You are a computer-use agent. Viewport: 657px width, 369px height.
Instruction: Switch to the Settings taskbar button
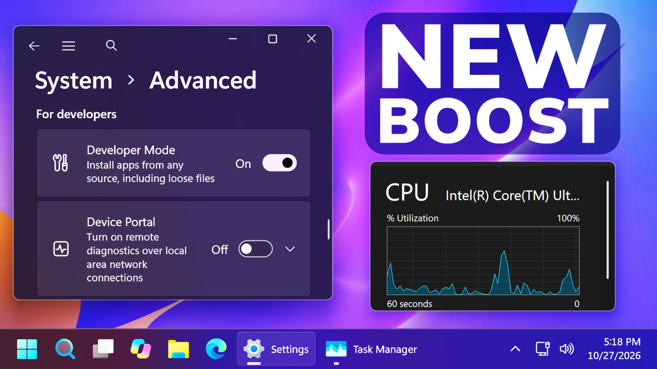click(276, 349)
